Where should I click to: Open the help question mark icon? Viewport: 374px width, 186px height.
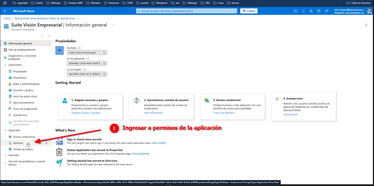319,11
